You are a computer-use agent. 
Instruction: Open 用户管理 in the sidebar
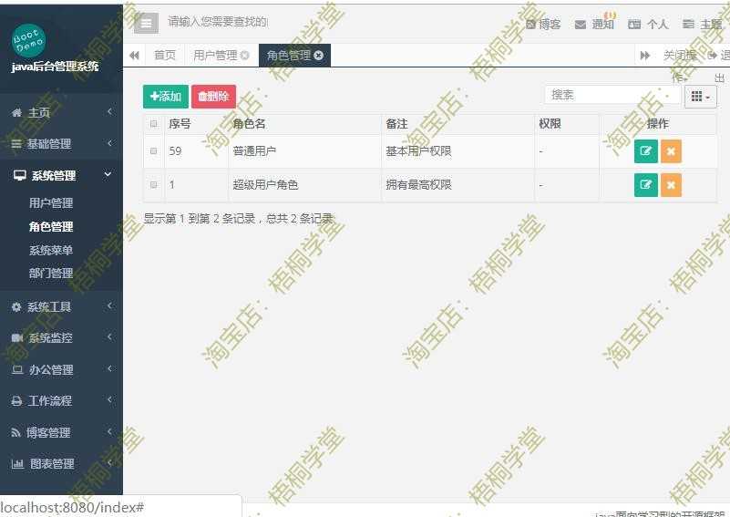click(x=51, y=203)
